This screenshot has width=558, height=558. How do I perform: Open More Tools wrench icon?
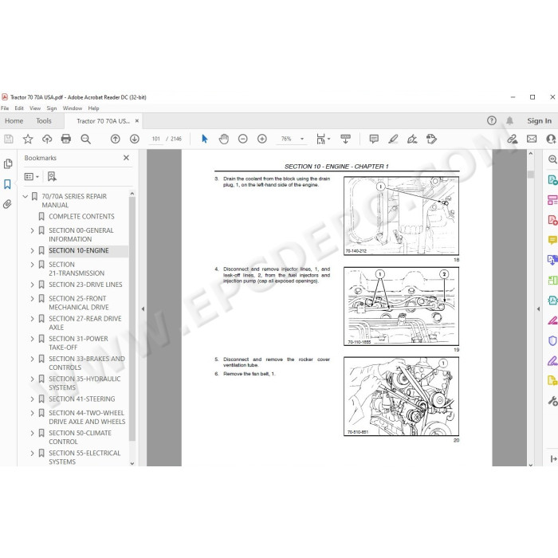552,401
